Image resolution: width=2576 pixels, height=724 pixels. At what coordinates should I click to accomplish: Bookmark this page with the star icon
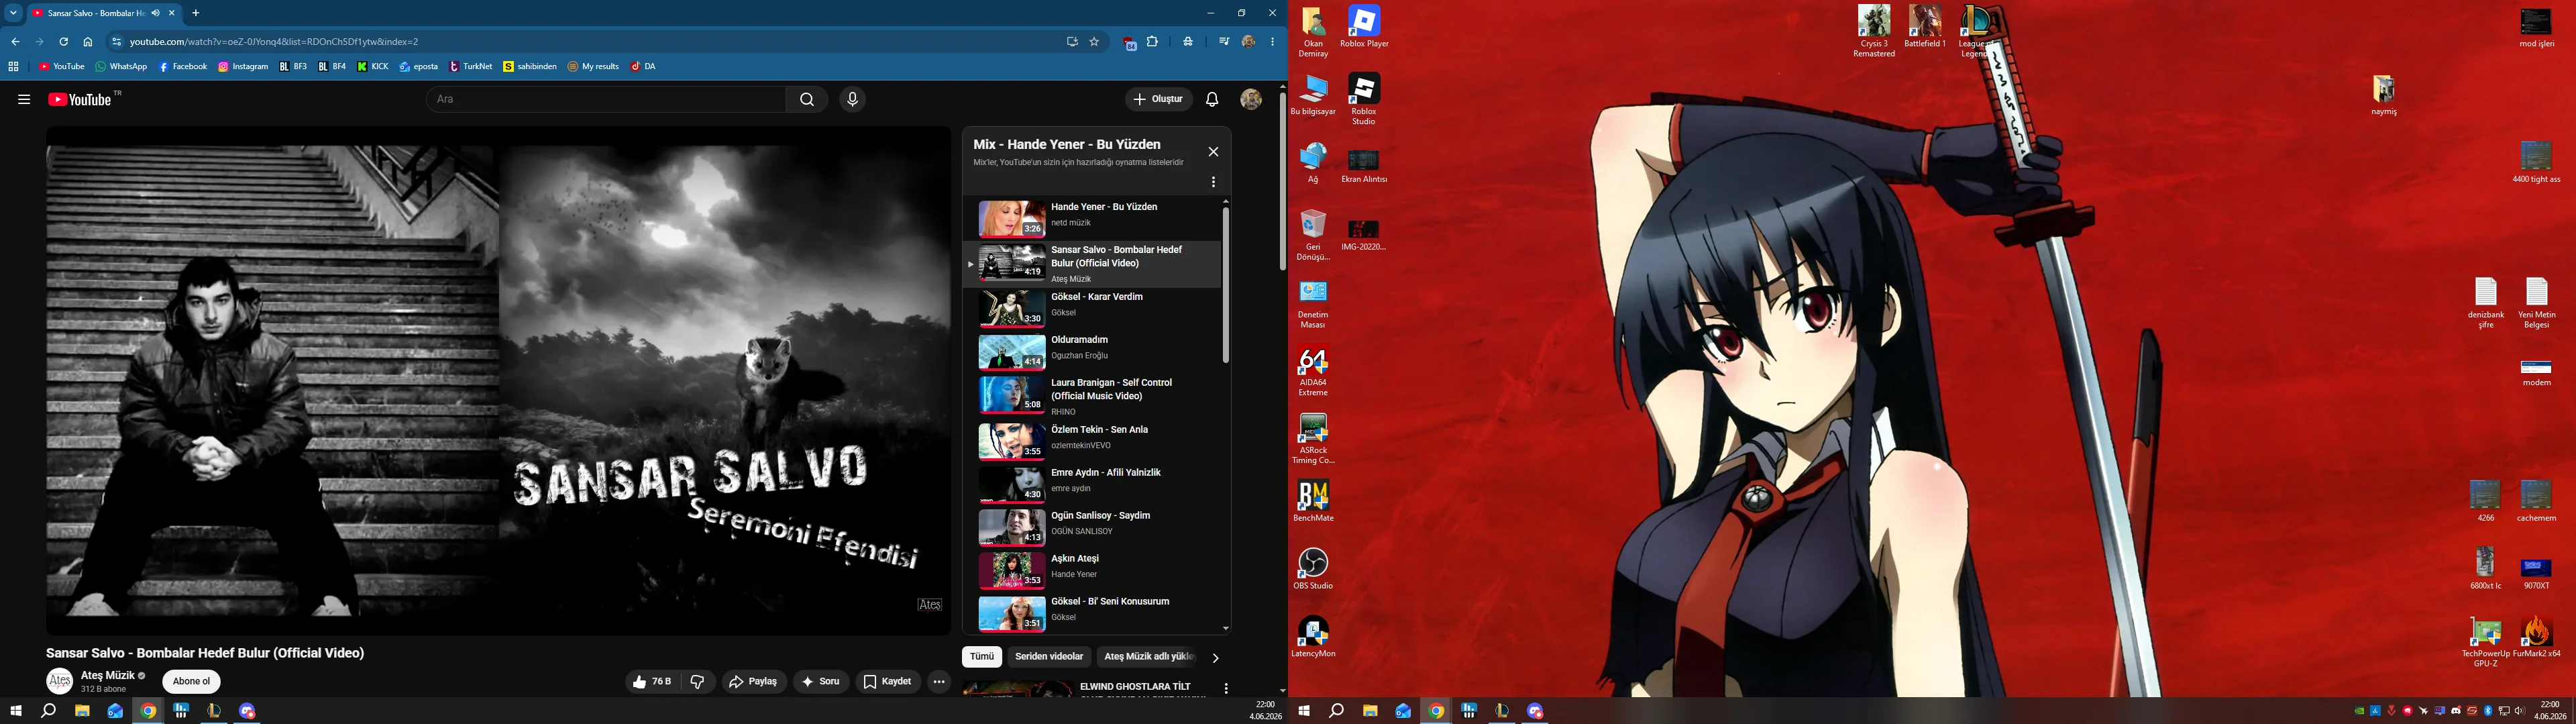coord(1094,42)
